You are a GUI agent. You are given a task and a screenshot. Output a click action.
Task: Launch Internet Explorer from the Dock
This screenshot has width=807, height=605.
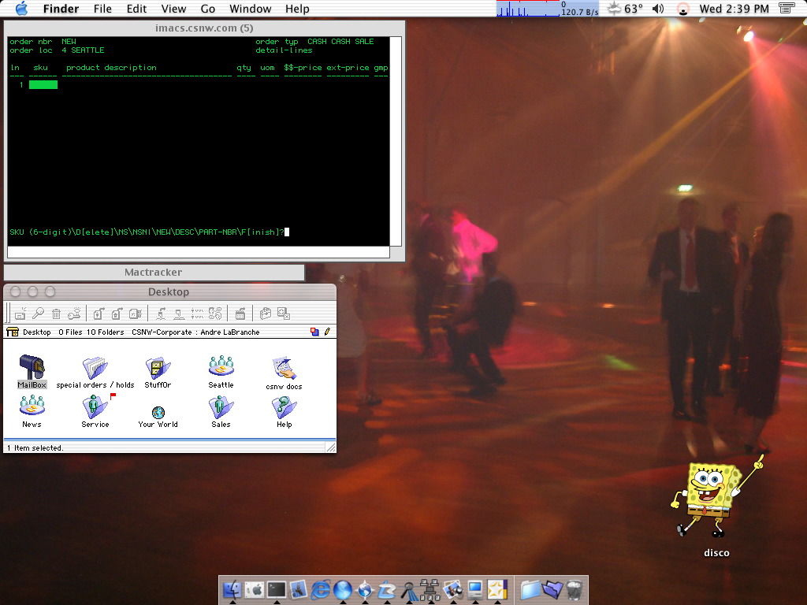pos(321,589)
